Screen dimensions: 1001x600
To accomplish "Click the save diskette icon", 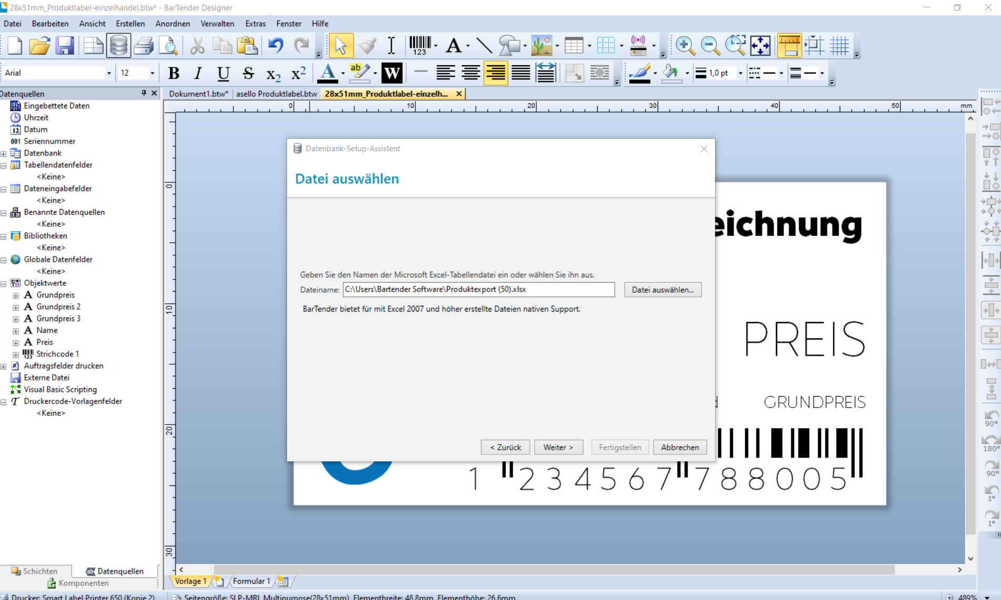I will (65, 46).
